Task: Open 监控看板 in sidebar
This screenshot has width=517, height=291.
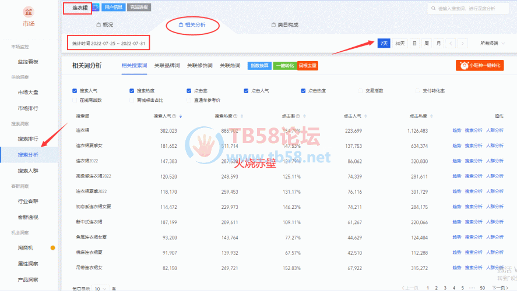Action: (28, 62)
